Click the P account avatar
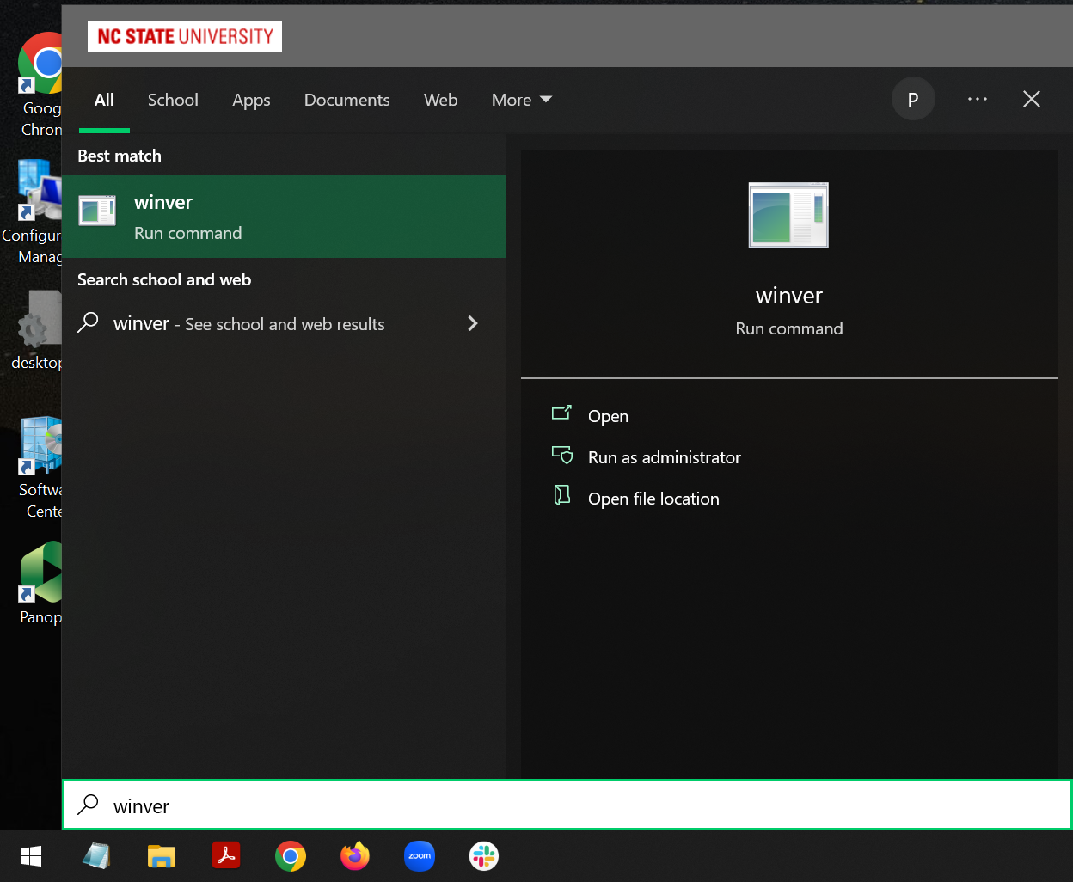Viewport: 1073px width, 882px height. pos(913,100)
